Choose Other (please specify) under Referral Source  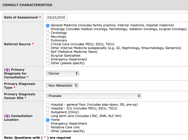tap(48, 63)
